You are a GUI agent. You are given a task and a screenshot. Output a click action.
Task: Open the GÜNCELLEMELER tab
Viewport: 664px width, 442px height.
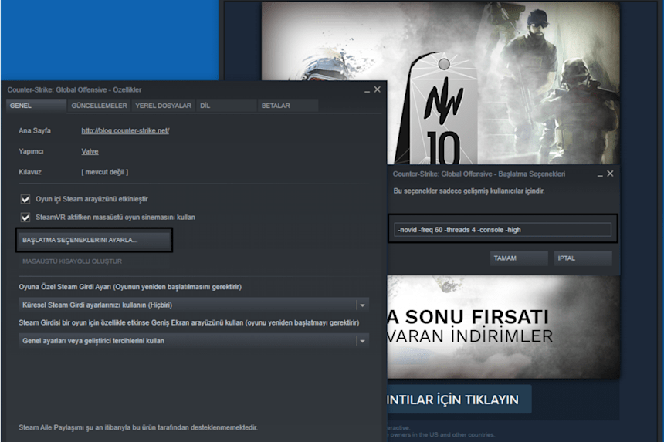(x=99, y=106)
